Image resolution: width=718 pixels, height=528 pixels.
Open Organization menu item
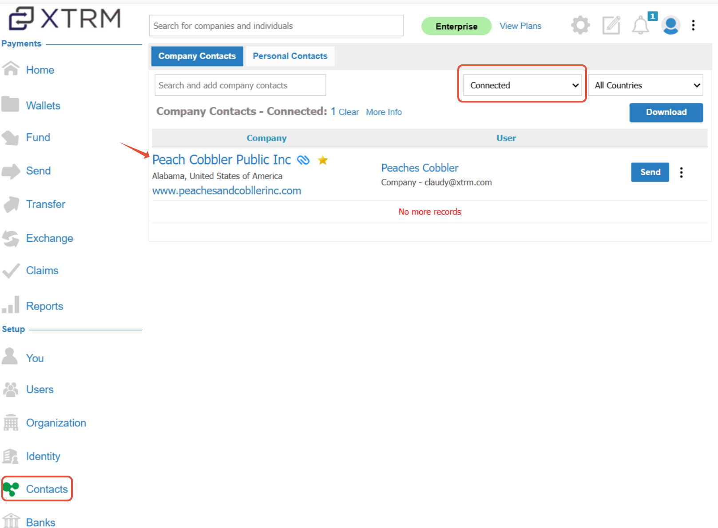tap(56, 423)
